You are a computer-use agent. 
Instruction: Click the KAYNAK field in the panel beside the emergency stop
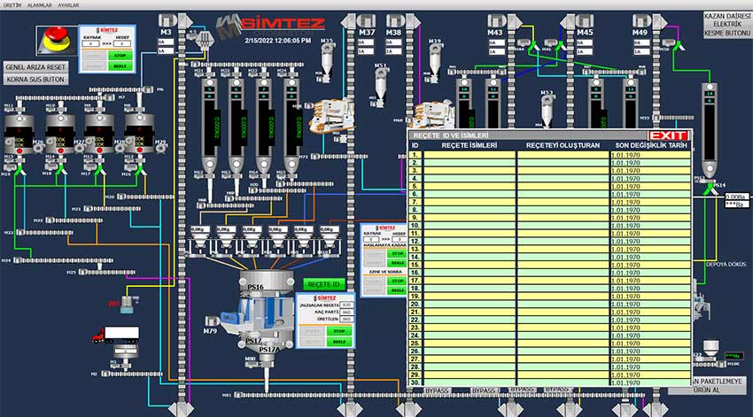point(90,43)
